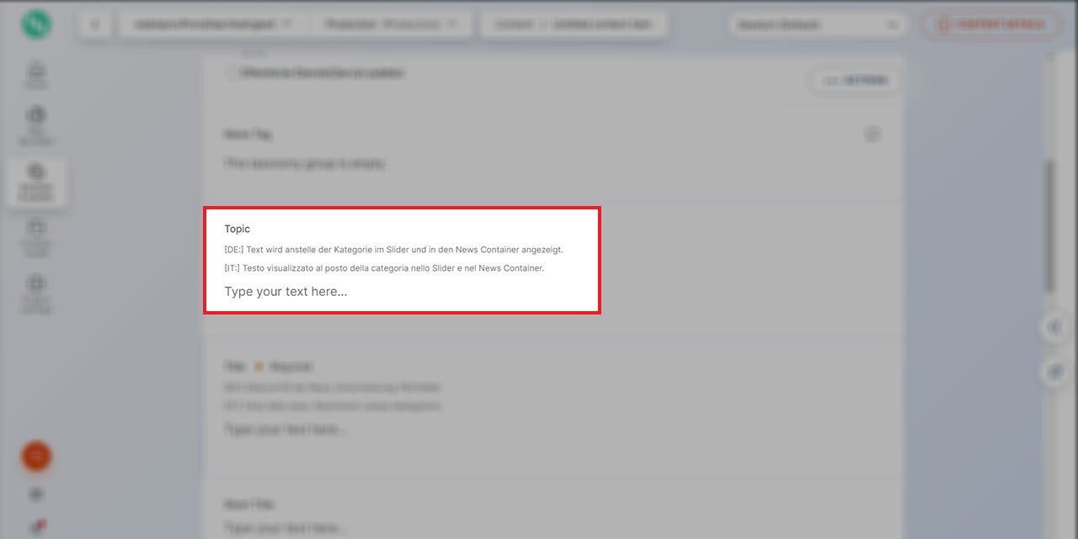The width and height of the screenshot is (1078, 539).
Task: Click the Topic text input field
Action: click(401, 292)
